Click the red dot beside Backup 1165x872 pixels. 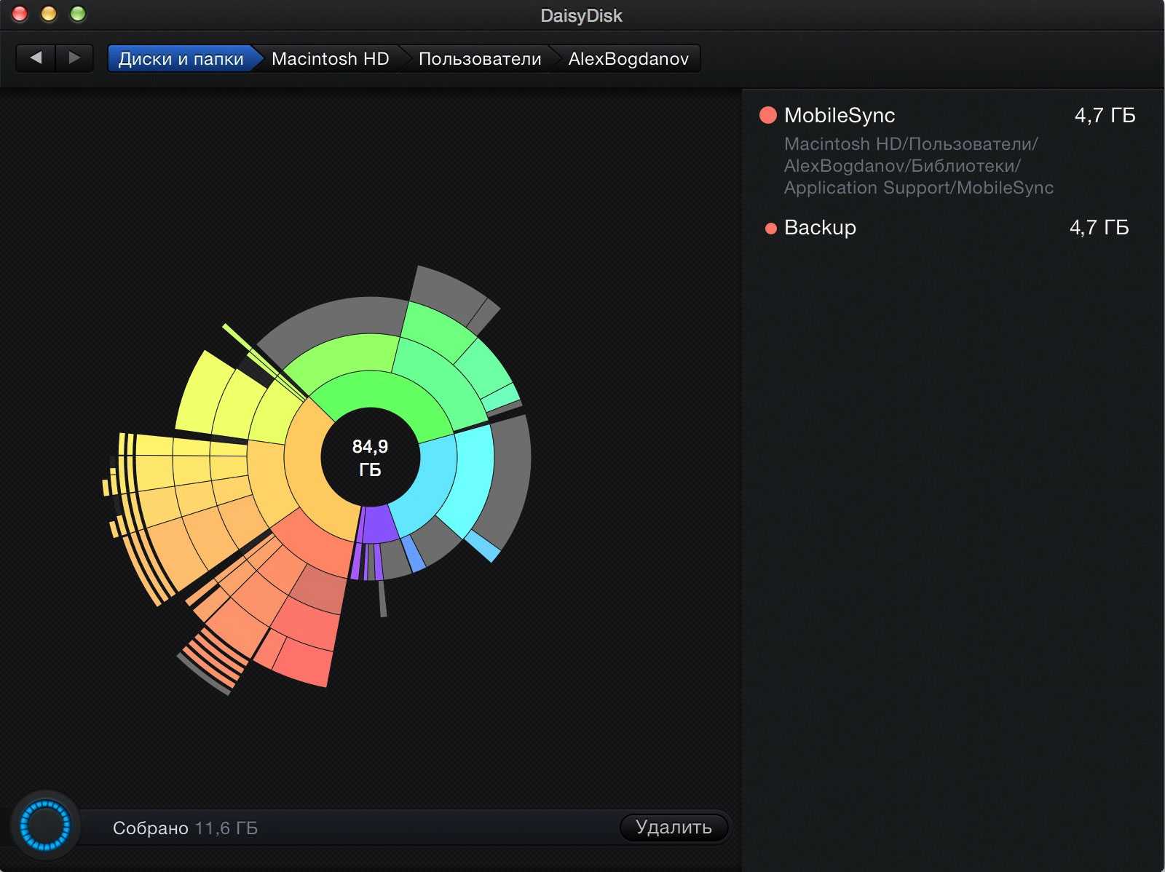(x=770, y=229)
